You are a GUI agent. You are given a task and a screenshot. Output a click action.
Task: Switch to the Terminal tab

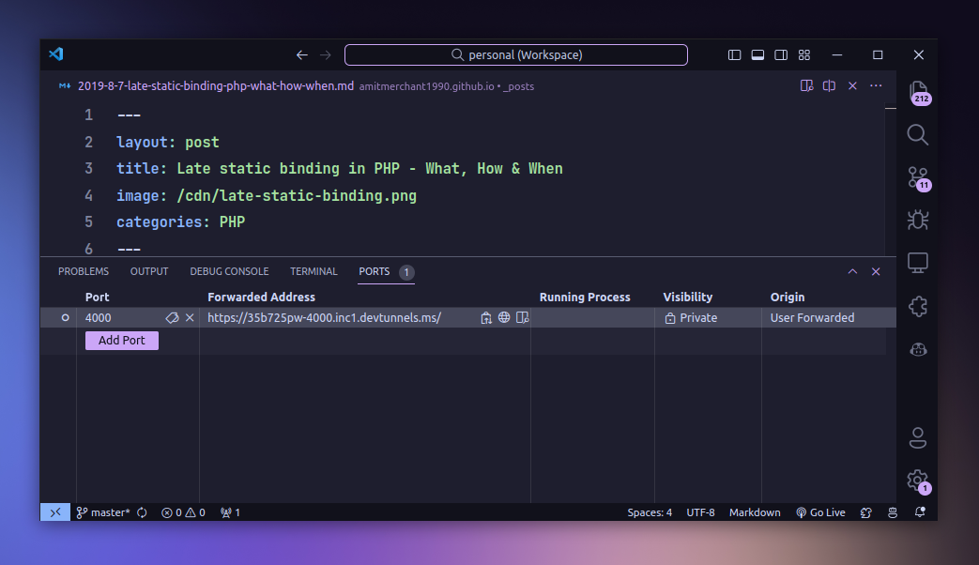tap(314, 271)
